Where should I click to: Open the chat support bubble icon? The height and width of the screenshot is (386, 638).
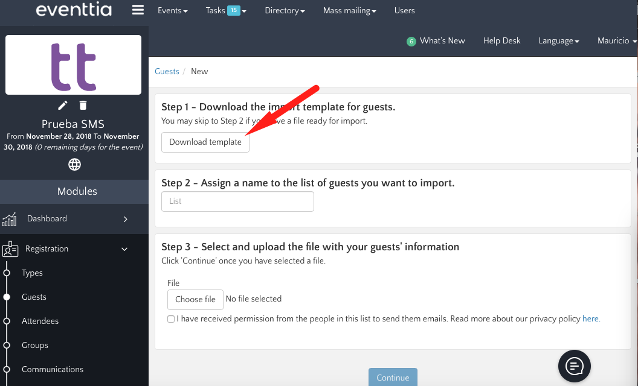coord(574,365)
